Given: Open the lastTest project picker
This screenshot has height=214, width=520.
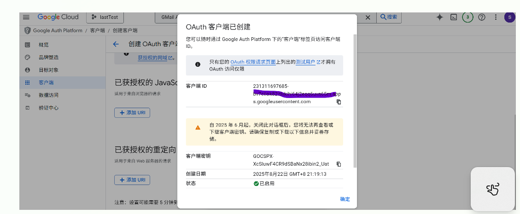Looking at the screenshot, I should point(105,17).
